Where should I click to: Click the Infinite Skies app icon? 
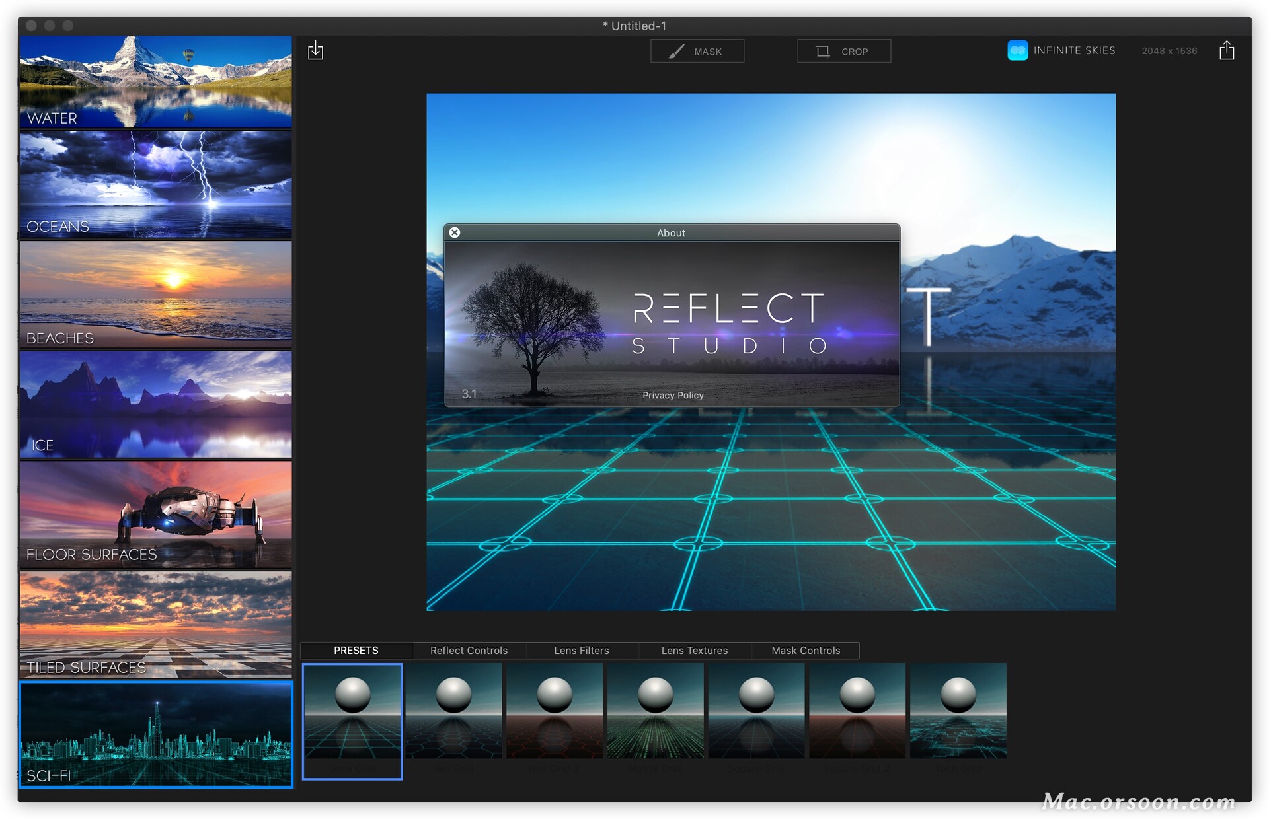1017,50
